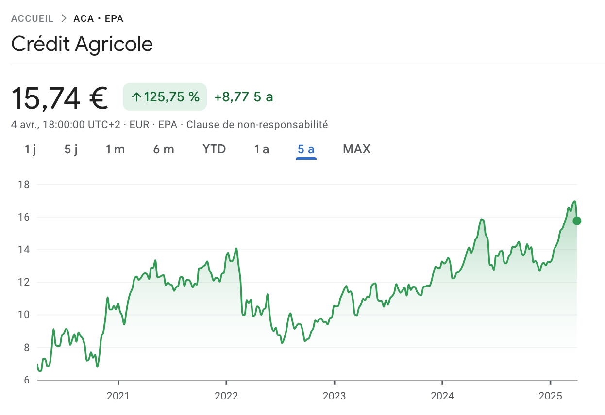The image size is (605, 415).
Task: Switch to the 1 j range tab
Action: tap(30, 149)
